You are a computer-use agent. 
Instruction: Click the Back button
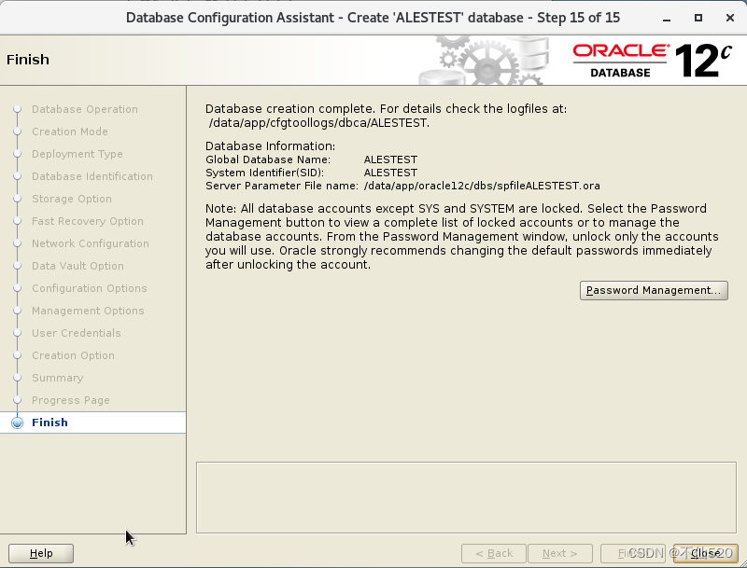[x=493, y=553]
